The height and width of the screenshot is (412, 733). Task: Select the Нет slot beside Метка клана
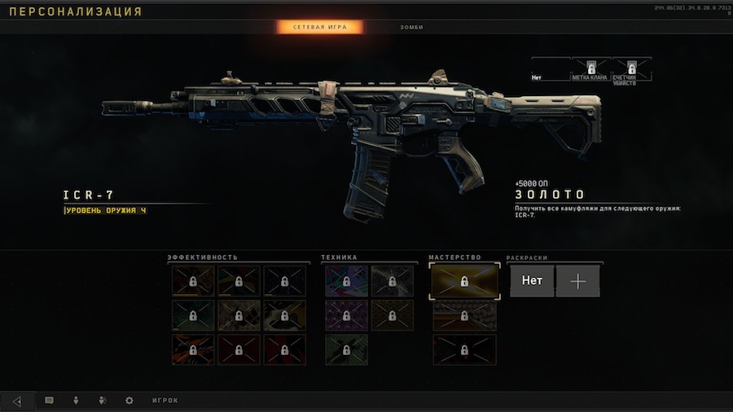[x=551, y=69]
